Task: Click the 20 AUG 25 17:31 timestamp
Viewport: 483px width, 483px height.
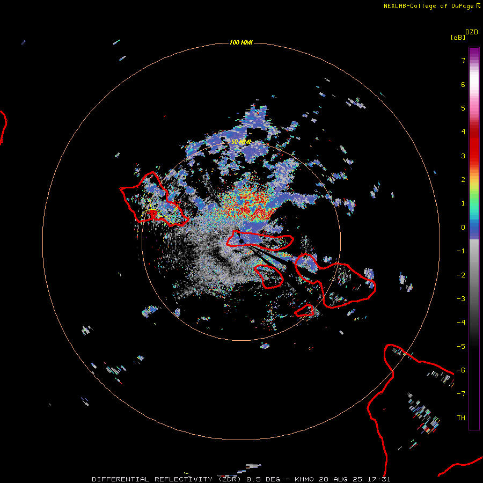Action: click(x=355, y=479)
